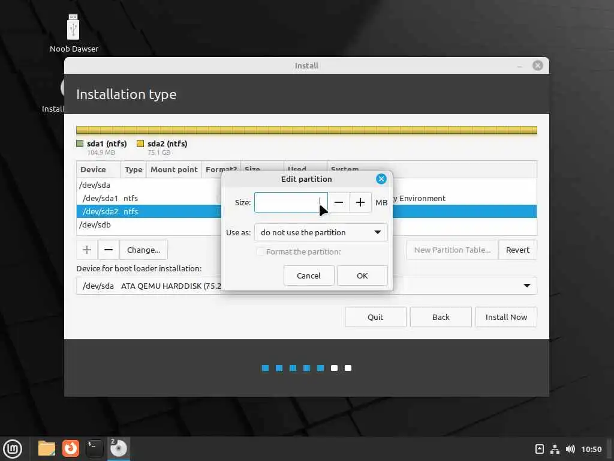Revert partition changes
614x461 pixels.
pyautogui.click(x=517, y=250)
